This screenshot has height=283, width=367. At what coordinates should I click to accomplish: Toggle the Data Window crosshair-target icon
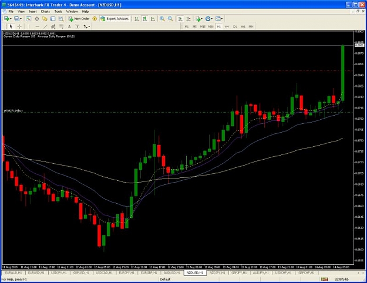37,19
